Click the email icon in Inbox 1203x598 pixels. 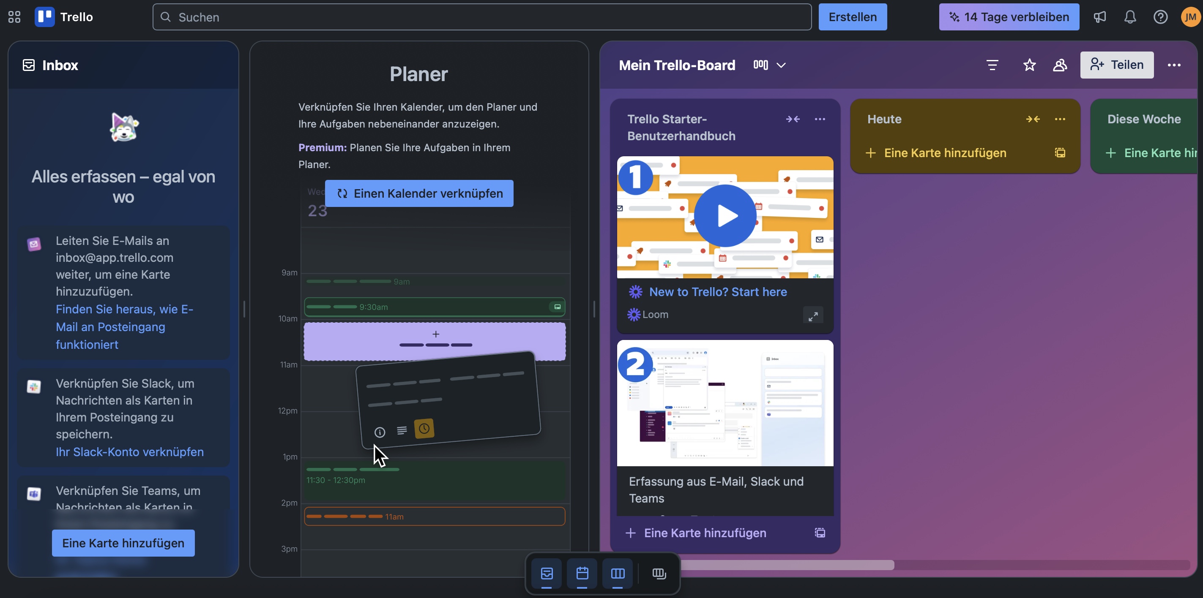[x=34, y=244]
